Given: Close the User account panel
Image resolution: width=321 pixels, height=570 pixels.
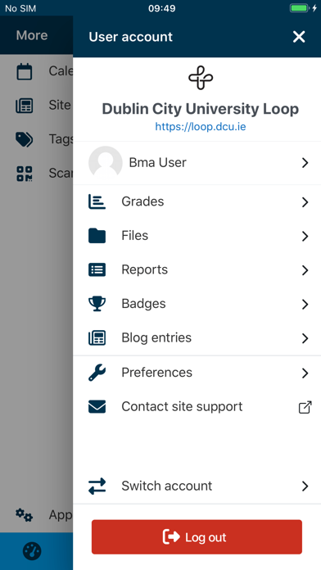Looking at the screenshot, I should pos(299,37).
